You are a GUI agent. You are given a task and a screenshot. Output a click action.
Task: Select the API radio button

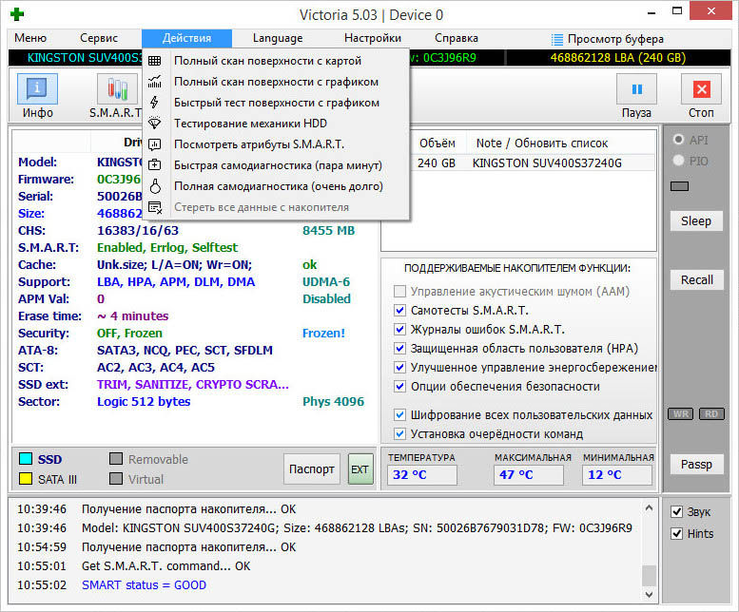pos(678,141)
